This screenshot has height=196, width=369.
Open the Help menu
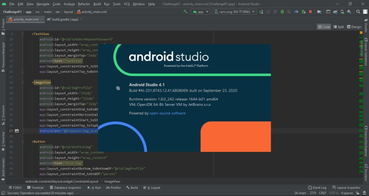tap(152, 4)
